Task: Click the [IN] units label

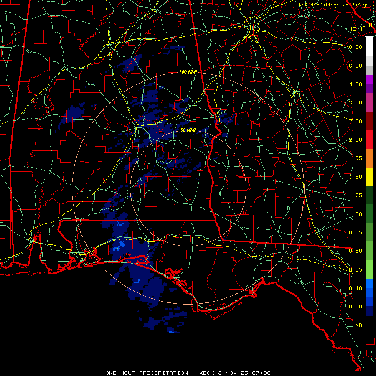Action: click(357, 29)
